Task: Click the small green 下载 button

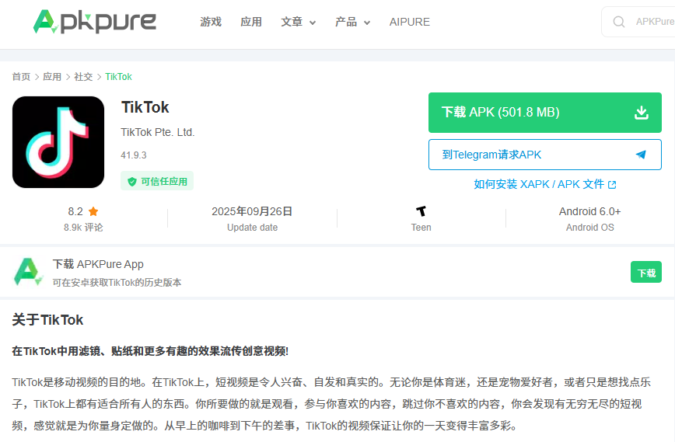Action: point(645,273)
